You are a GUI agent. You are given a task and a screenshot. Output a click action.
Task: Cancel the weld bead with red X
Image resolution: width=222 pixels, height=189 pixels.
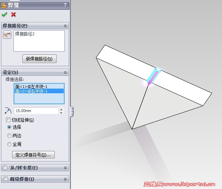click(x=13, y=15)
